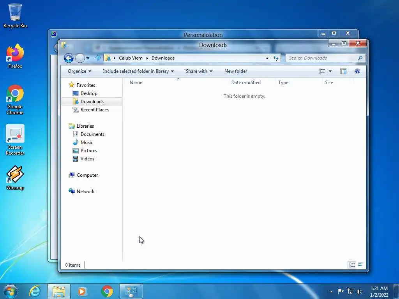Show hidden system tray icons

331,292
